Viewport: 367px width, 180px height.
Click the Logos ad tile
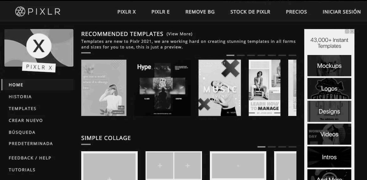(x=329, y=89)
